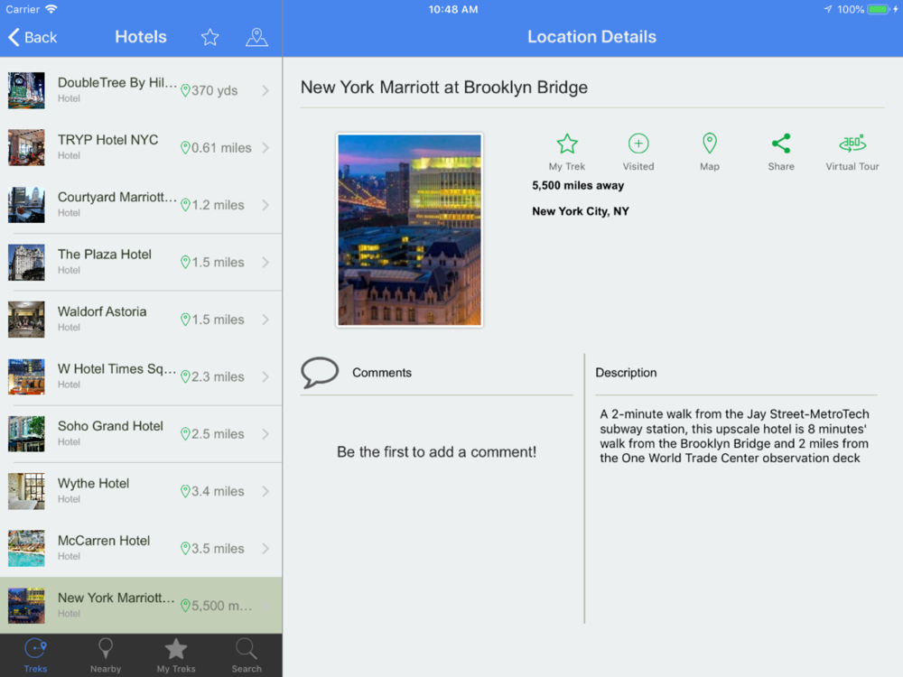903x677 pixels.
Task: Tap the hotel description paragraph
Action: (734, 436)
